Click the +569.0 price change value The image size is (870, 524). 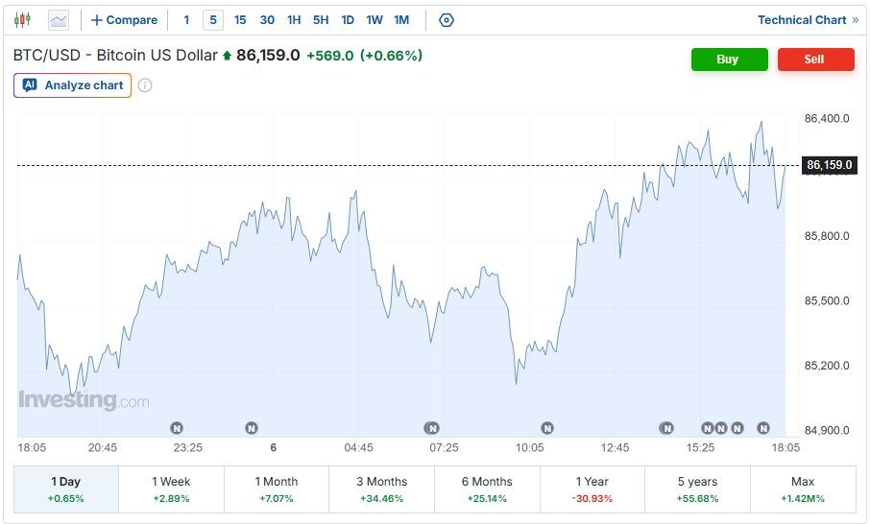[x=330, y=56]
